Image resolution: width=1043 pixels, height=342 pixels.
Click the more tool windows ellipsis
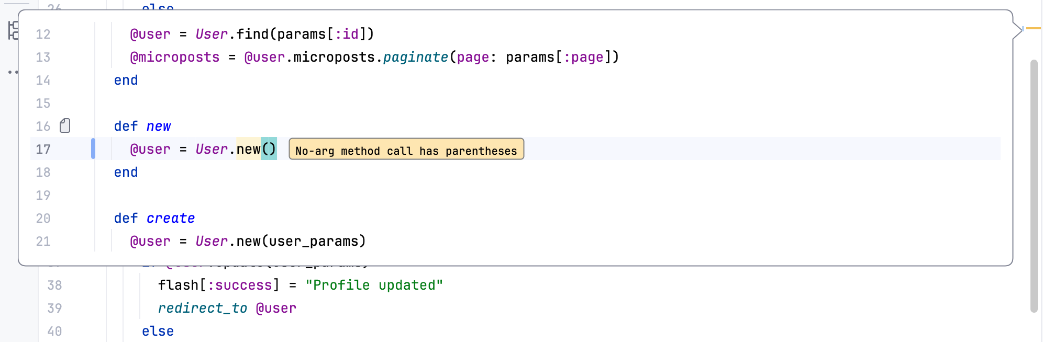13,72
